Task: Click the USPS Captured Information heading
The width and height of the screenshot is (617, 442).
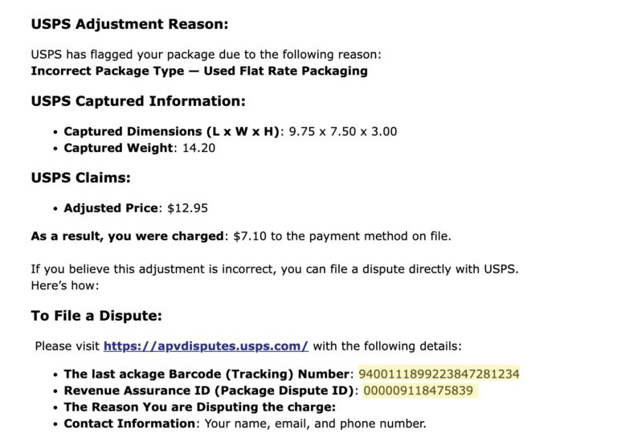Action: click(138, 101)
